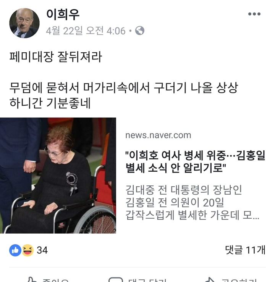This screenshot has height=282, width=275.
Task: Click the gray article description snippet
Action: (192, 202)
